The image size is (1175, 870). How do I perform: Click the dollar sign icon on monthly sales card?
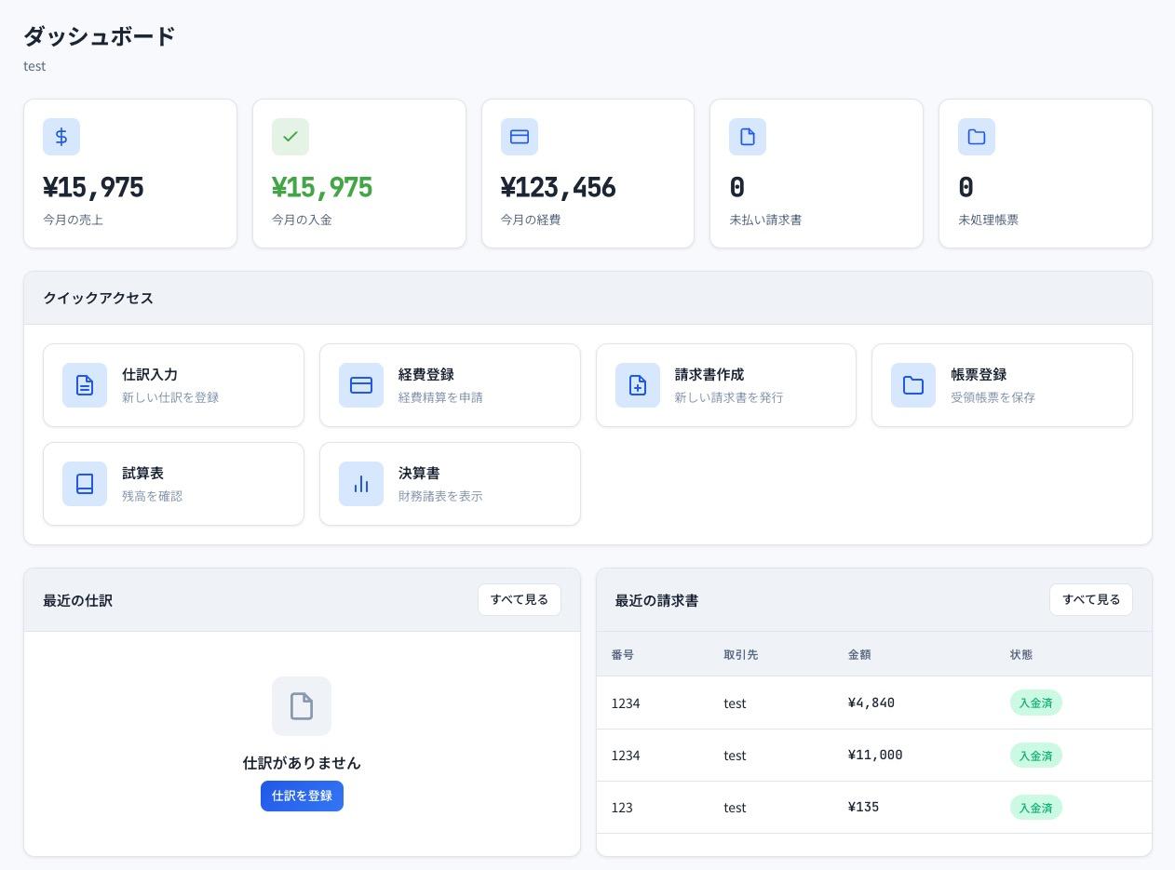tap(61, 137)
